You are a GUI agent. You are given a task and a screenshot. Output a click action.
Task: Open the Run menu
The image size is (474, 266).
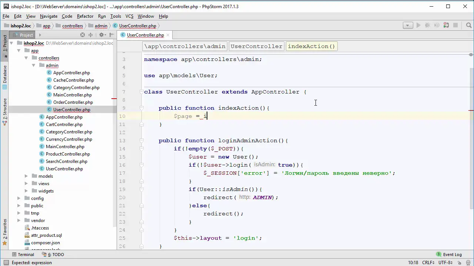coord(102,16)
